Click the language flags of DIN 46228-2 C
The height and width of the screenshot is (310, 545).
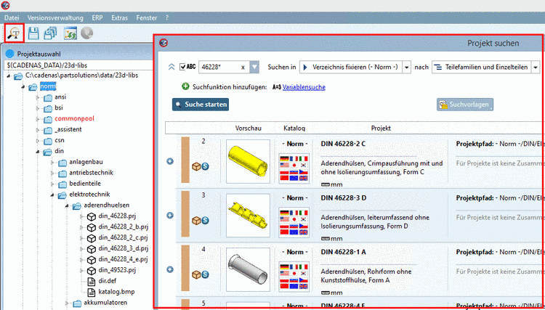click(x=294, y=168)
